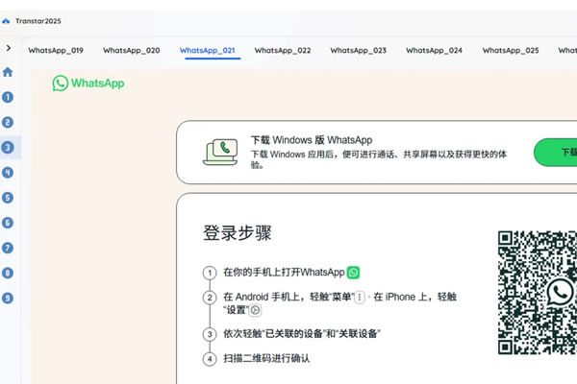
Task: Go to the home icon in sidebar
Action: (x=8, y=72)
